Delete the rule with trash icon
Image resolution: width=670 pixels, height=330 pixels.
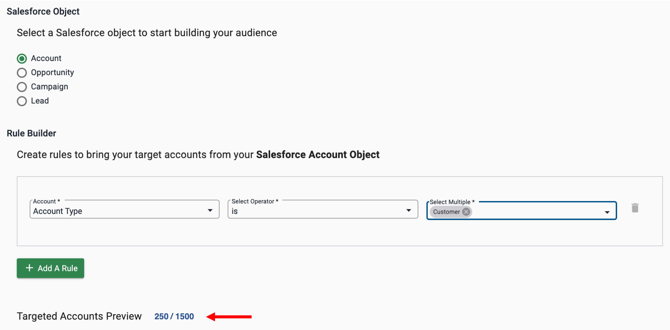click(x=635, y=208)
